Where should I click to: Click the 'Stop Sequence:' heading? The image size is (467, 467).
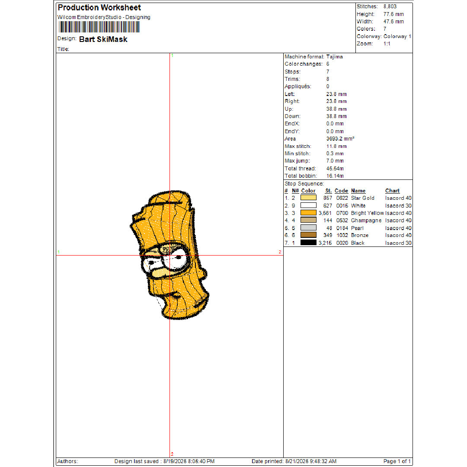coord(304,184)
